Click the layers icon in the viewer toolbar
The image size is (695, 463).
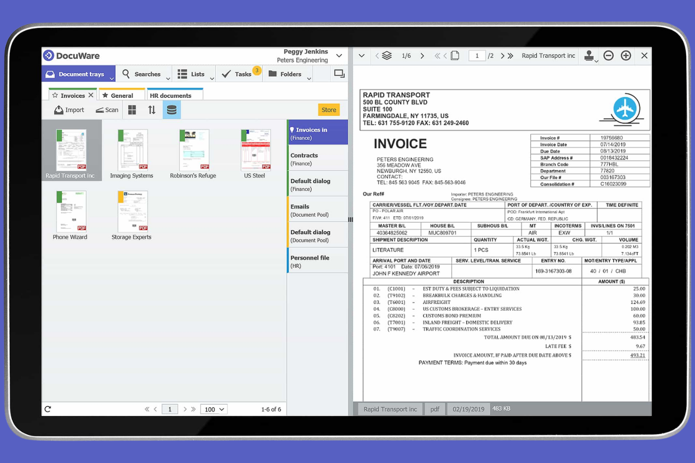click(x=386, y=55)
